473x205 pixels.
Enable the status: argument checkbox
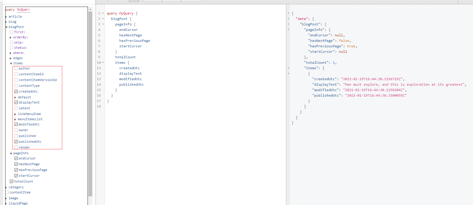12,48
